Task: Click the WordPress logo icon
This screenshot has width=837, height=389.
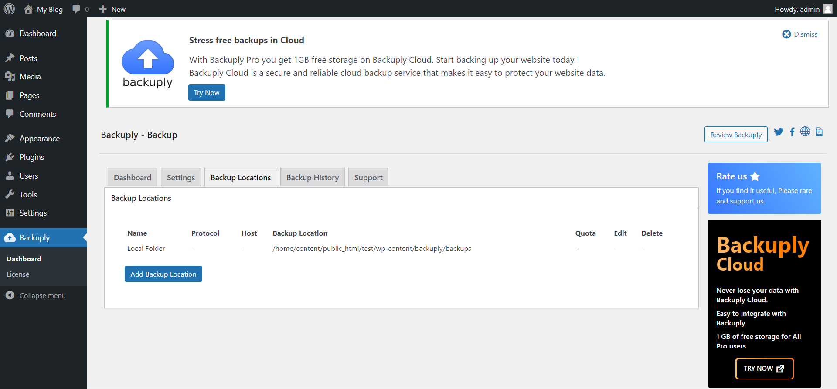Action: pyautogui.click(x=9, y=9)
